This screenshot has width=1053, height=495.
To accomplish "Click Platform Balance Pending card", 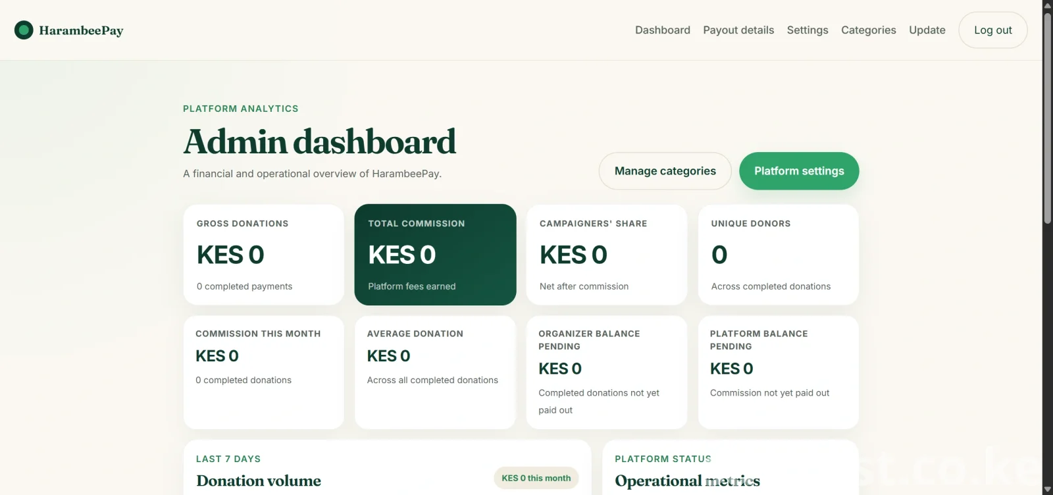I will tap(779, 373).
